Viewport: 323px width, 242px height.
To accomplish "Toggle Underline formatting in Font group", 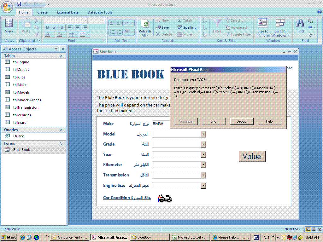I will [62, 27].
